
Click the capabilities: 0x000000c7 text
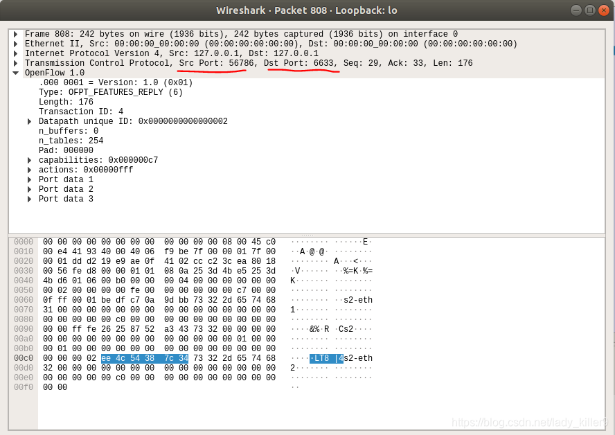[x=98, y=160]
